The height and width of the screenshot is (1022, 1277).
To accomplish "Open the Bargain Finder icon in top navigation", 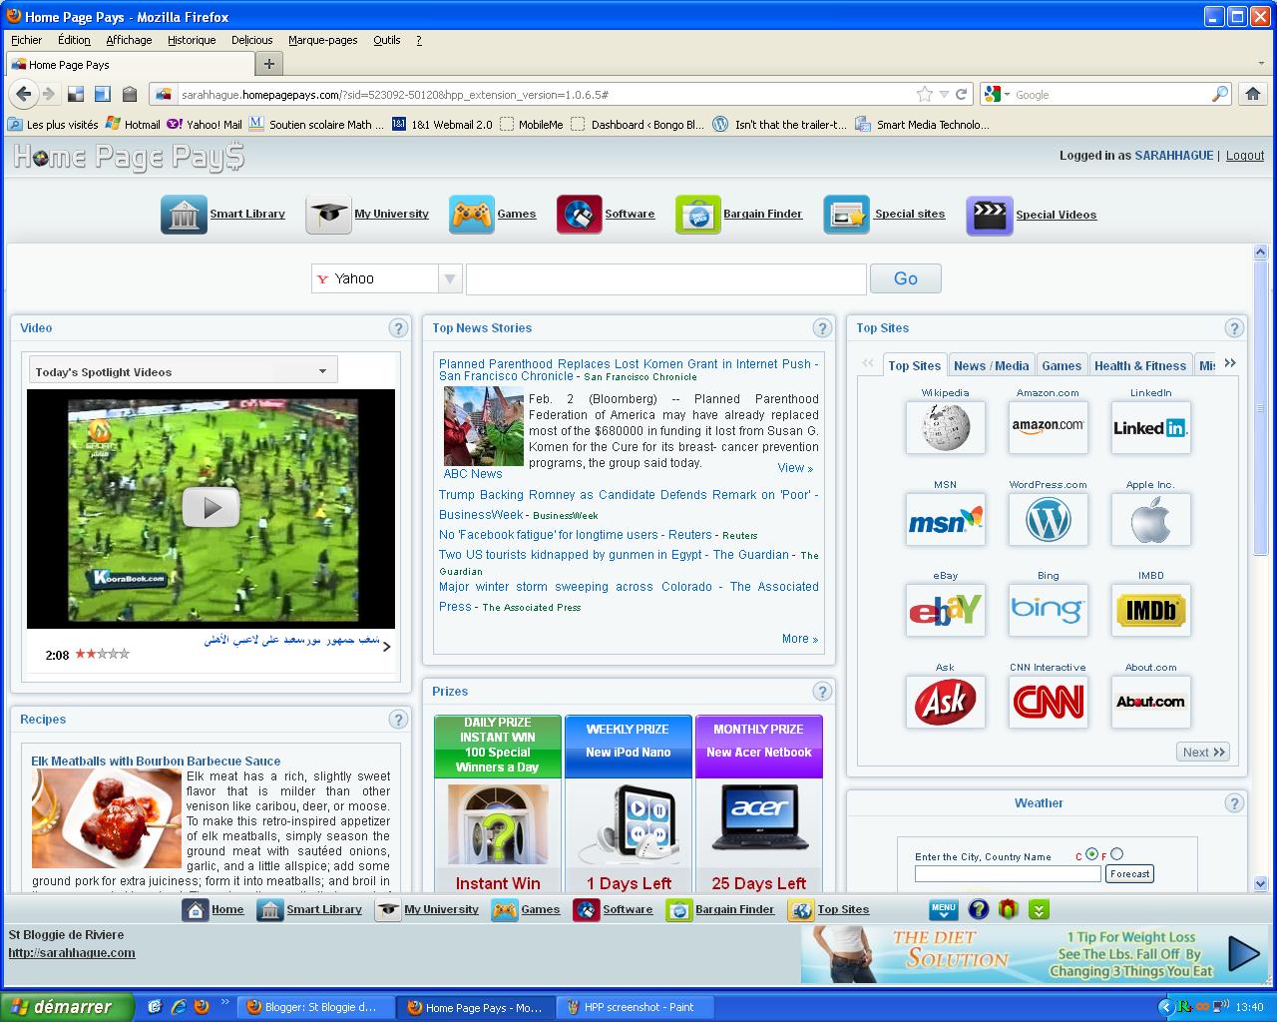I will coord(697,215).
